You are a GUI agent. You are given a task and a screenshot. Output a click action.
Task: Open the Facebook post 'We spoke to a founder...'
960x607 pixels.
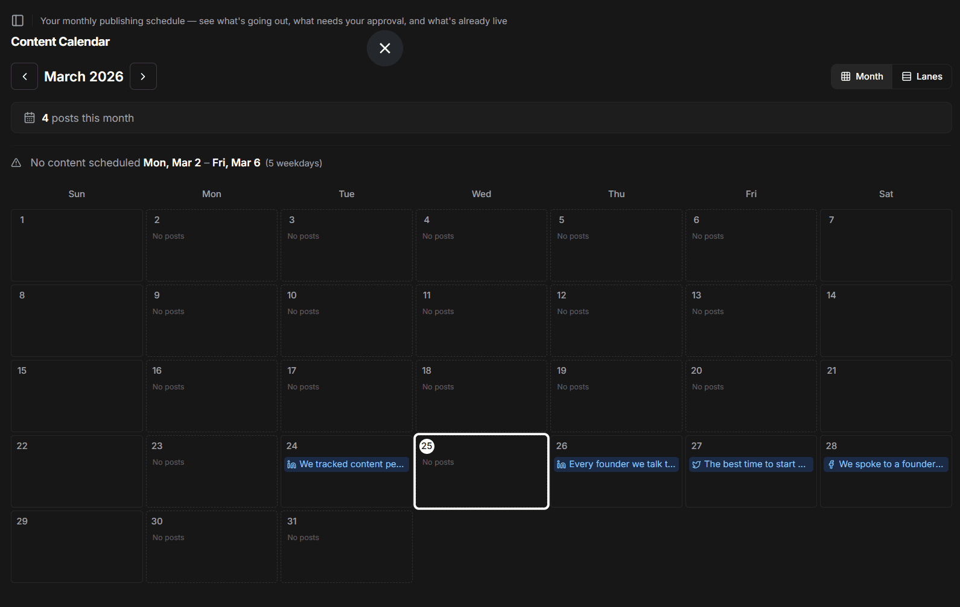pos(886,464)
